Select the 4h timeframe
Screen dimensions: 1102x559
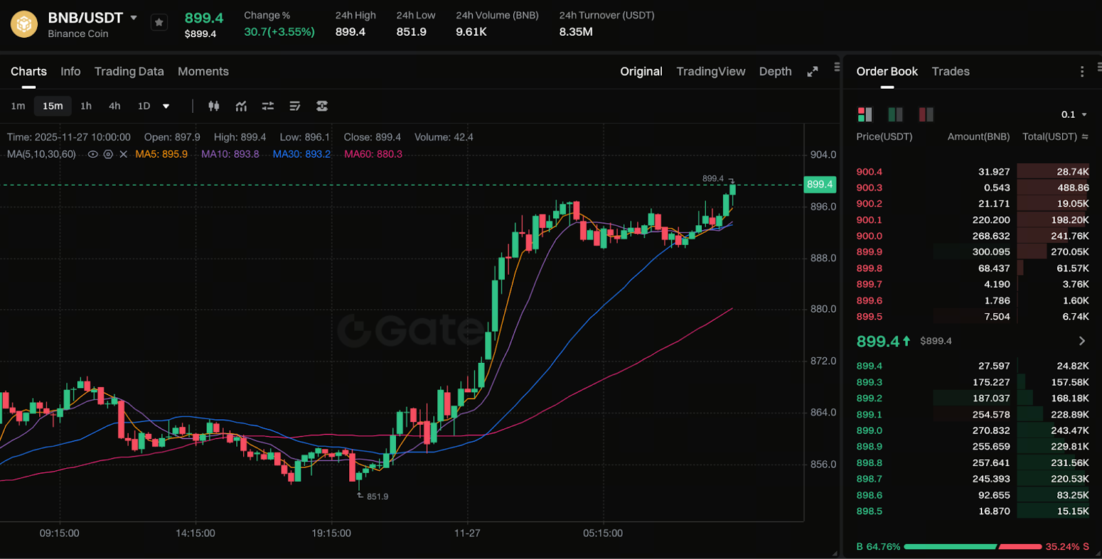tap(114, 106)
